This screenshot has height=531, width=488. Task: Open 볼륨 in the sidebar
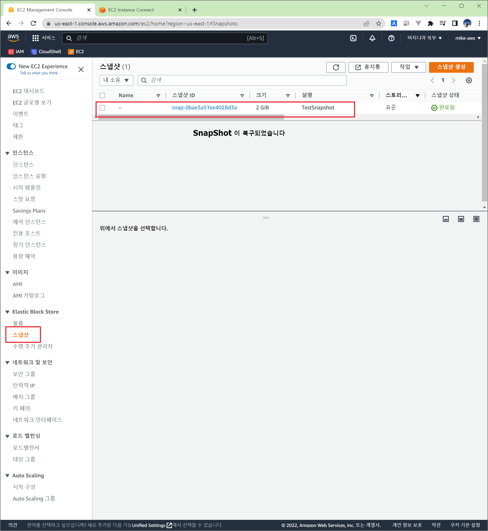tap(18, 323)
